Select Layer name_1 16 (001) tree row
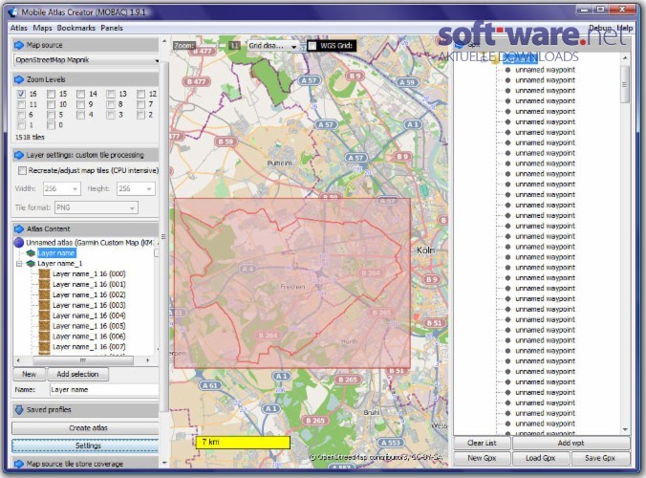 (89, 284)
